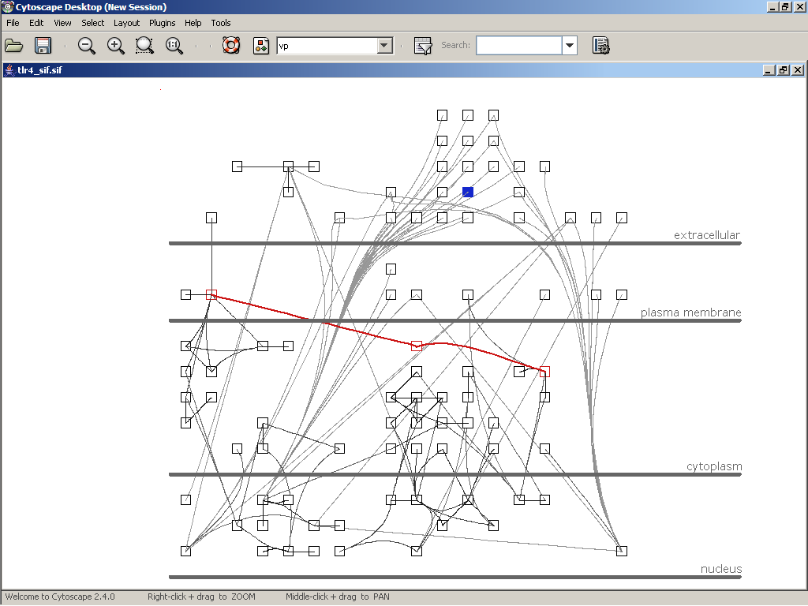Click the Zoom In magnifier icon

(x=116, y=46)
